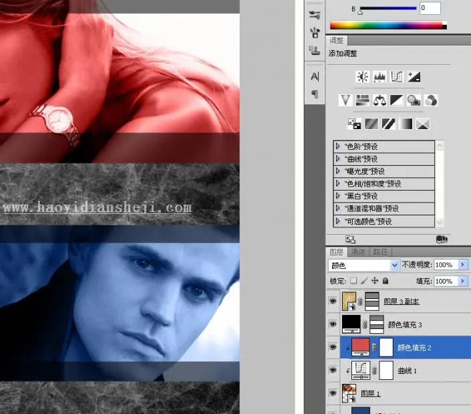Click the B channel slider track

click(387, 9)
